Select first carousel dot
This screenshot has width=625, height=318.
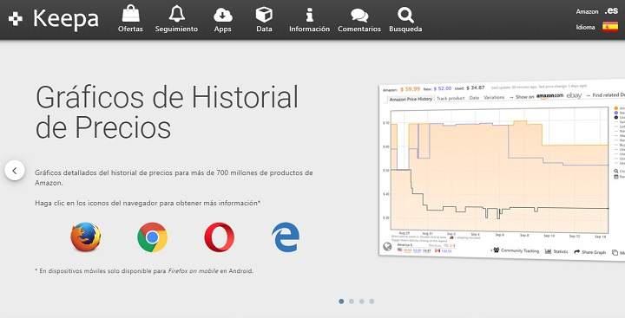pos(341,302)
